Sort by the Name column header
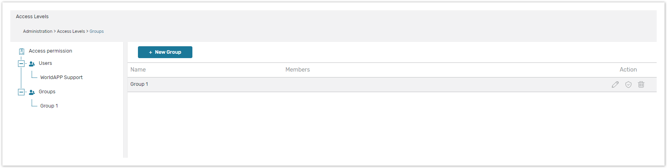This screenshot has width=667, height=168. point(138,70)
